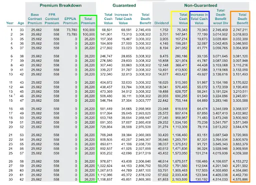Select the blue-boxed Increase in Total Cash Value header

pyautogui.click(x=199, y=19)
